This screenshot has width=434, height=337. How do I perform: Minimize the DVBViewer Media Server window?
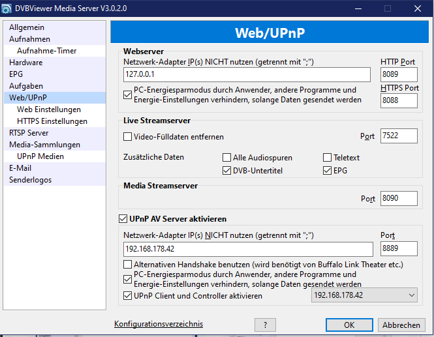(358, 8)
